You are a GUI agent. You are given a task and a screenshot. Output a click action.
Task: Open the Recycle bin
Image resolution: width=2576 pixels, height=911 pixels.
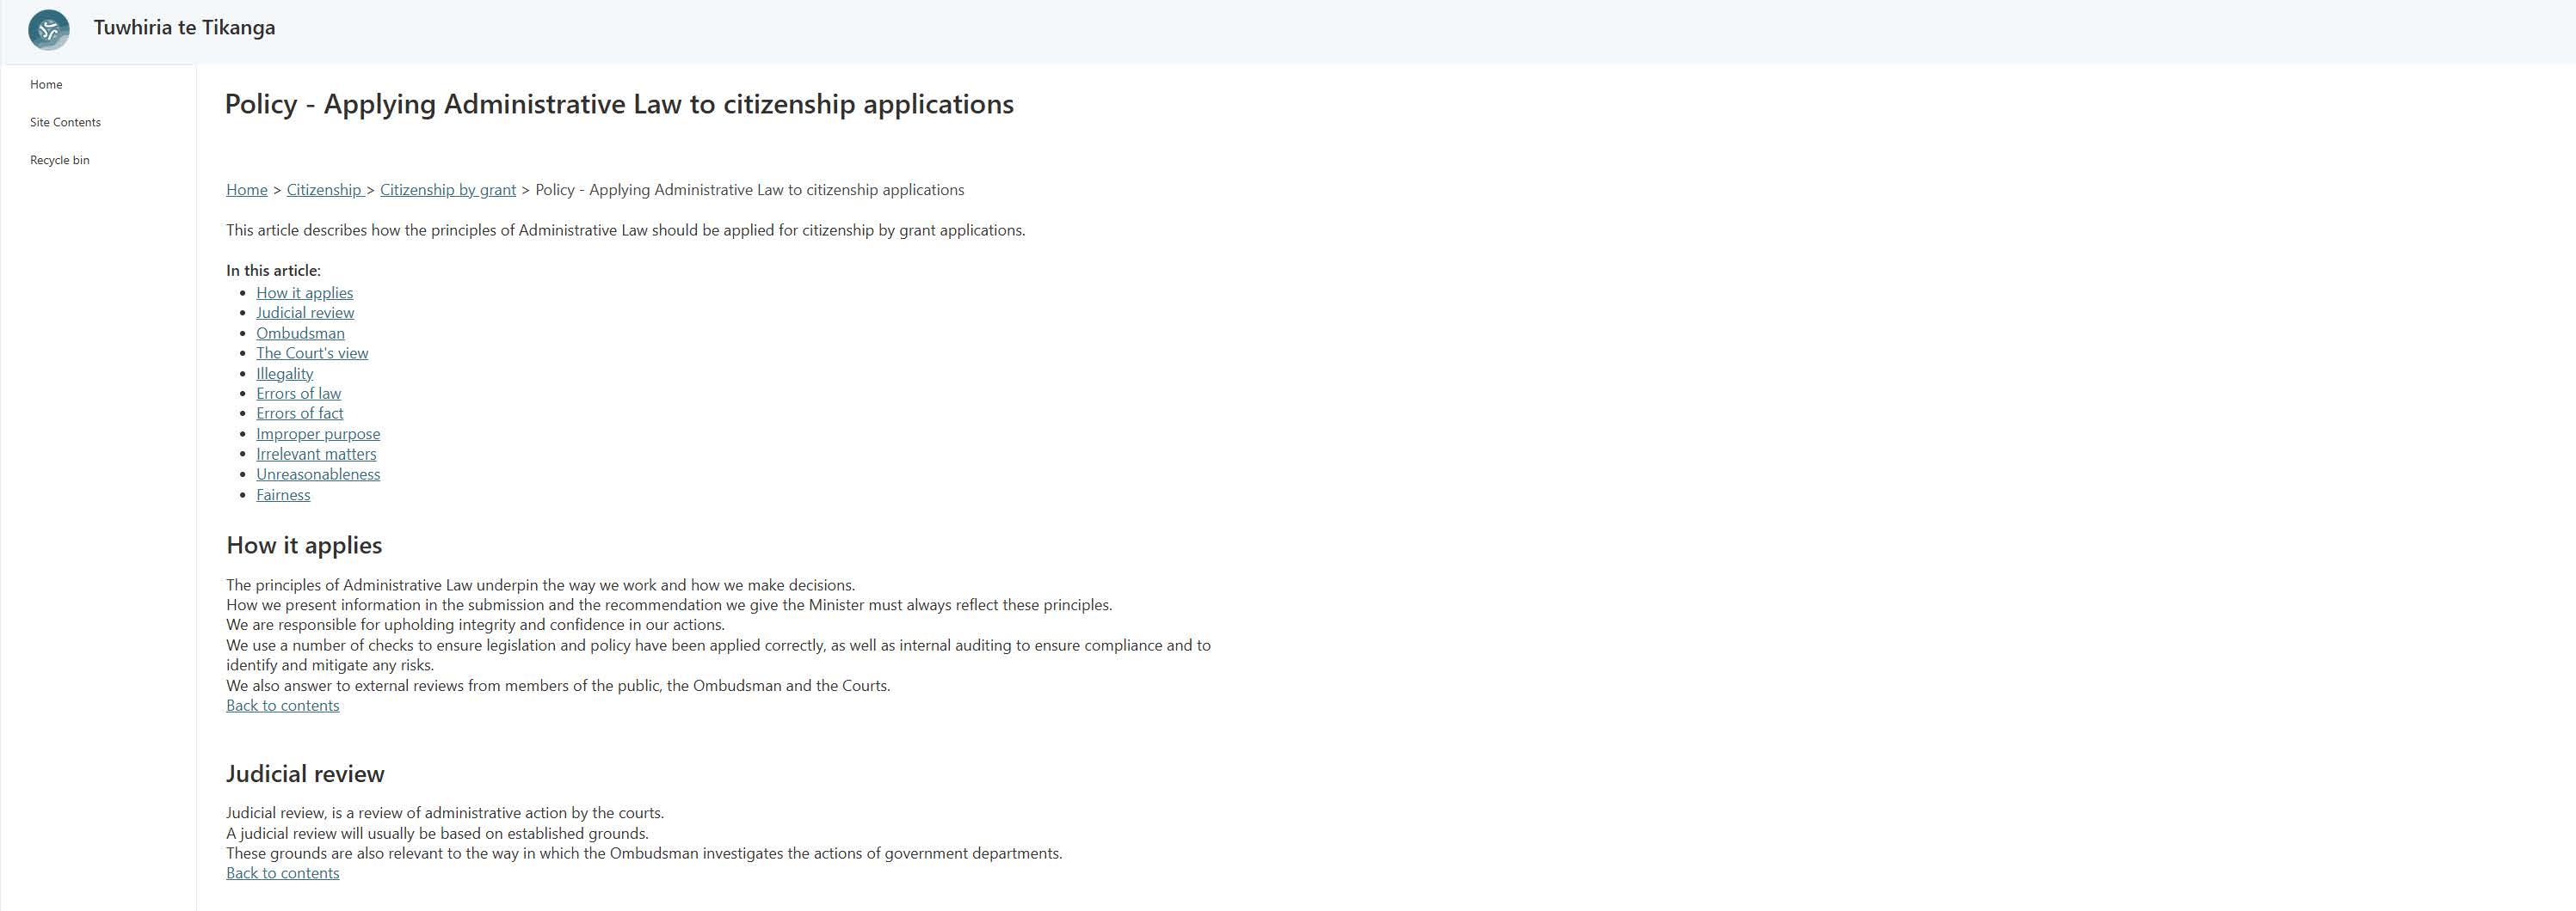pos(59,160)
